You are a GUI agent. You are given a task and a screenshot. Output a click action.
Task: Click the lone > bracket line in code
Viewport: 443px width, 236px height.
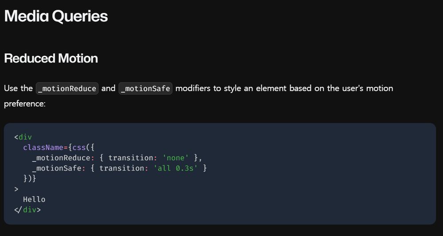16,189
